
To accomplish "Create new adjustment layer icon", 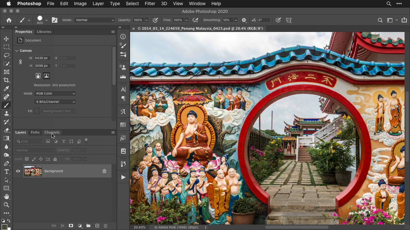I will pos(80,226).
